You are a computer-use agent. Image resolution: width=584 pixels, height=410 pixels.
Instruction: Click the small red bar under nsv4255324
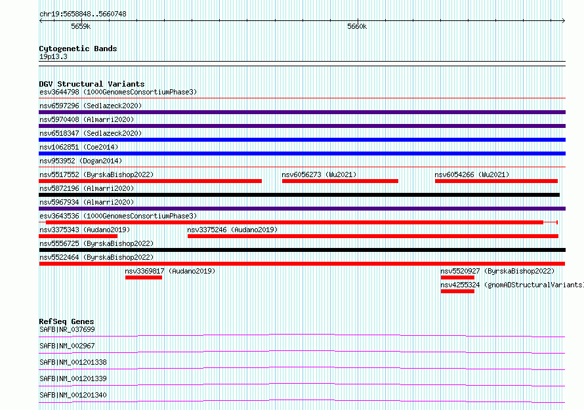pos(457,291)
